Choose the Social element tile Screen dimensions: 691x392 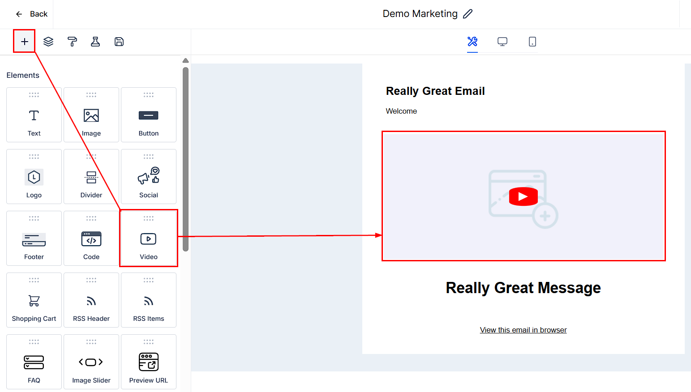click(149, 177)
